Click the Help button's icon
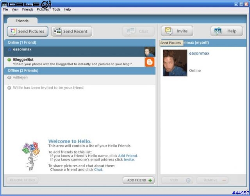This screenshot has width=250, height=196. (x=218, y=31)
